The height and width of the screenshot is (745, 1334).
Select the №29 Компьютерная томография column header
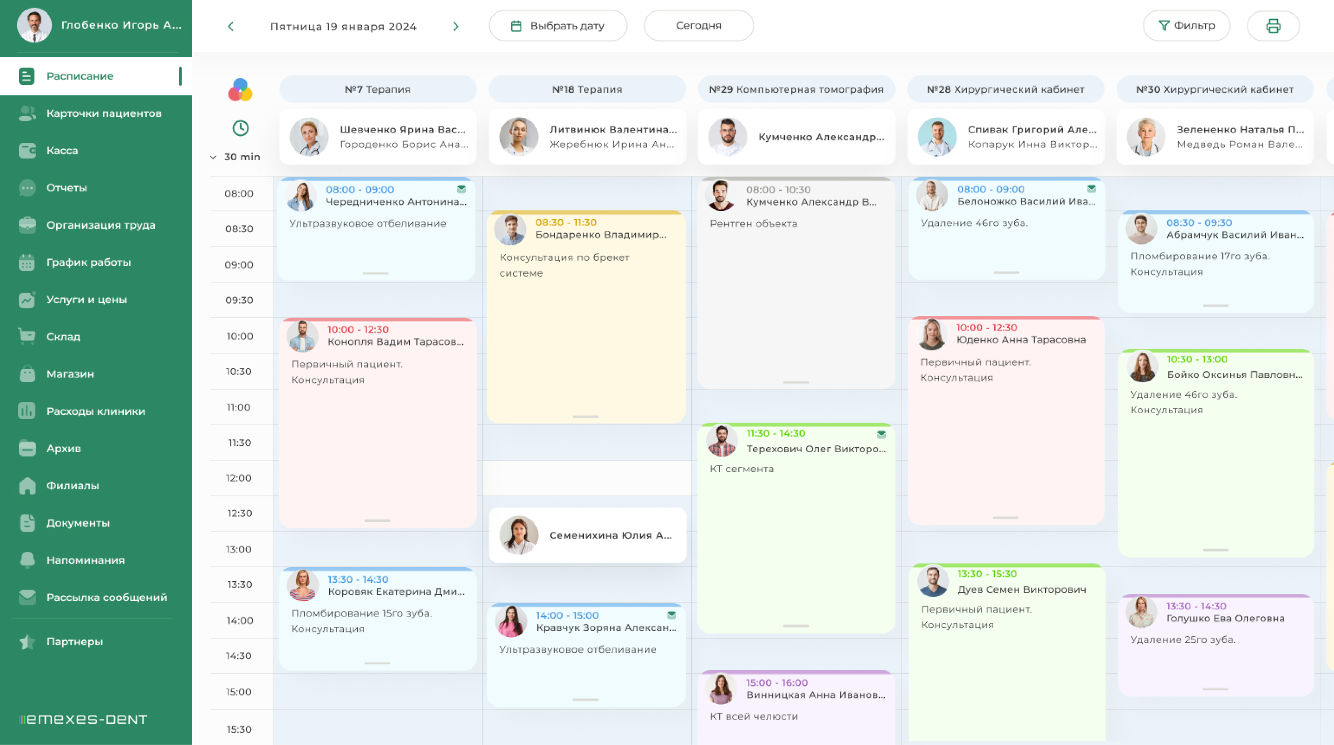click(796, 89)
